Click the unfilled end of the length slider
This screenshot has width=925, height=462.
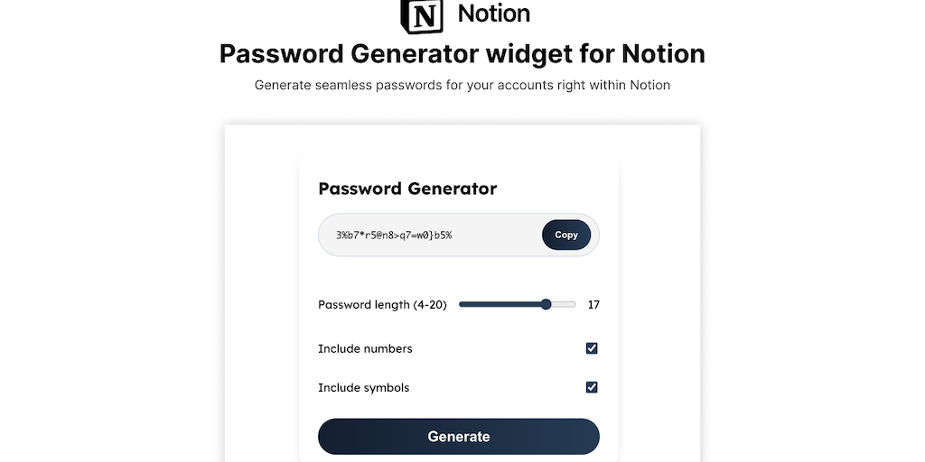(x=565, y=305)
